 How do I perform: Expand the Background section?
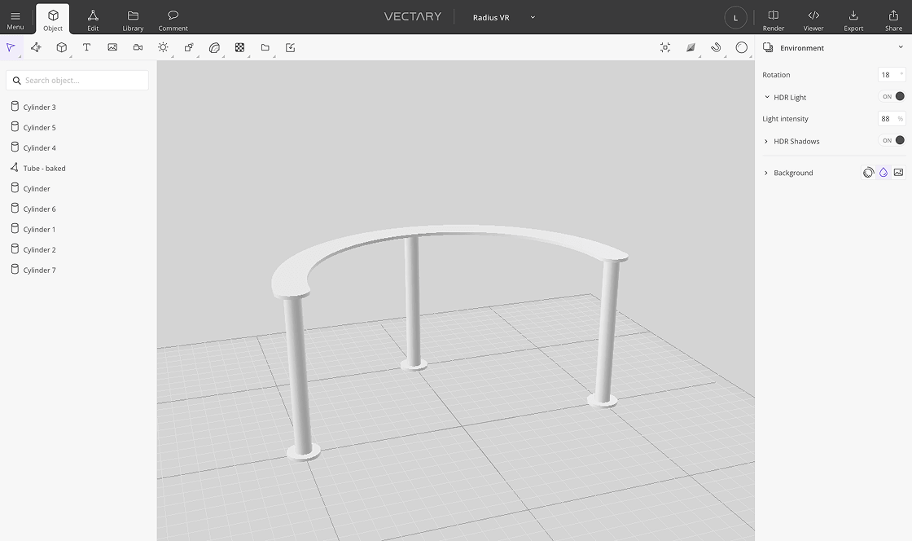[x=766, y=173]
